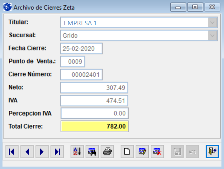Go to first record button
The image size is (224, 169).
12,152
